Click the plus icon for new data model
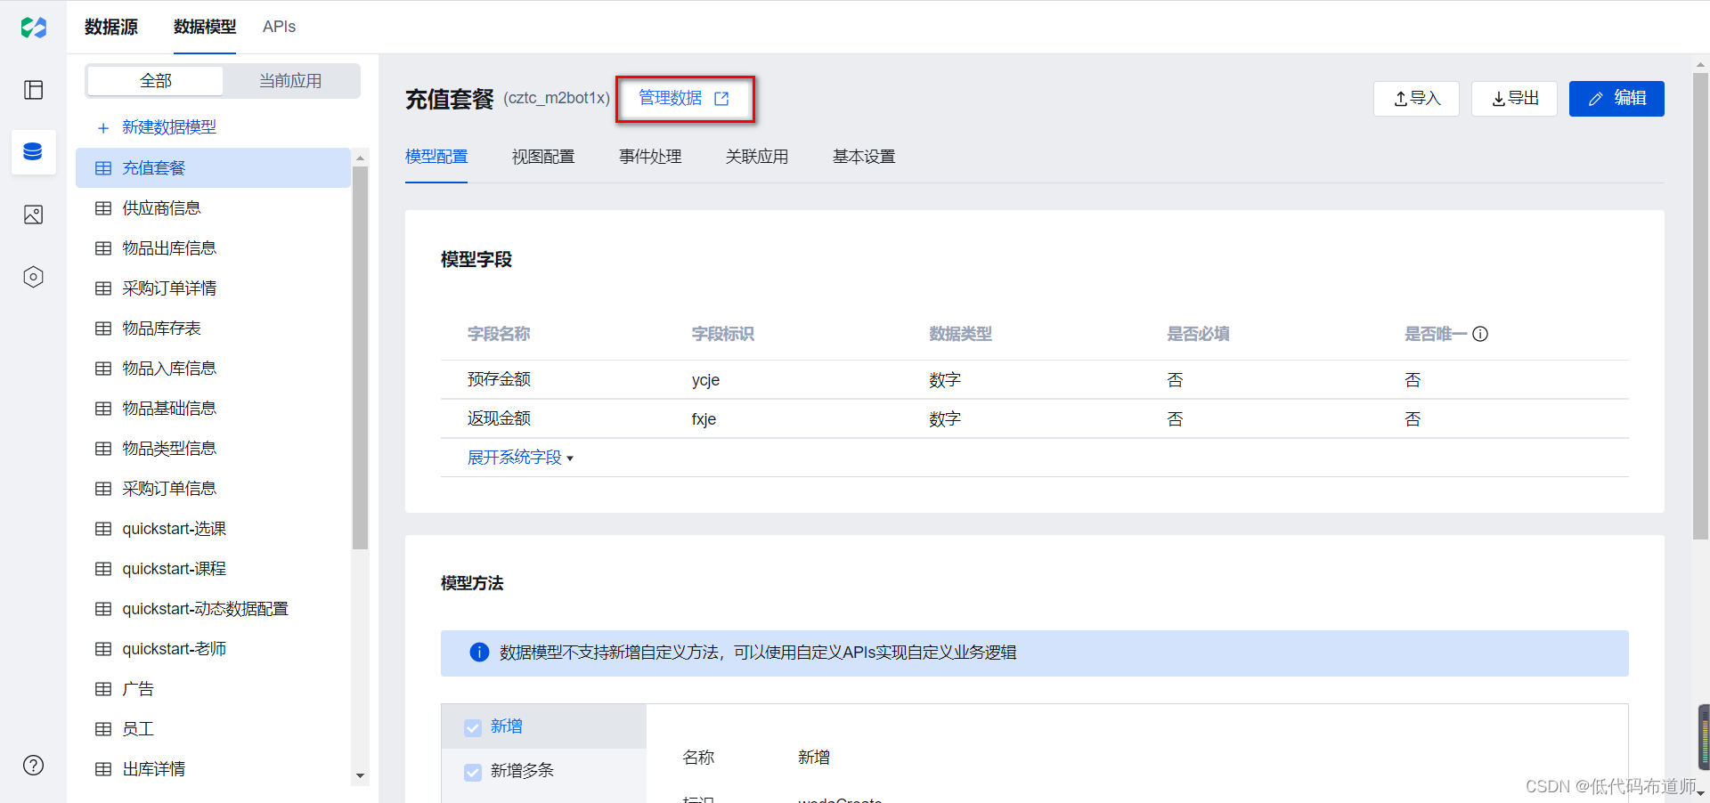 pyautogui.click(x=103, y=128)
